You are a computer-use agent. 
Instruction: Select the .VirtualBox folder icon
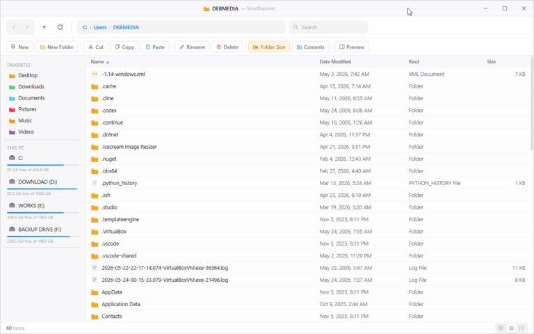(x=95, y=232)
